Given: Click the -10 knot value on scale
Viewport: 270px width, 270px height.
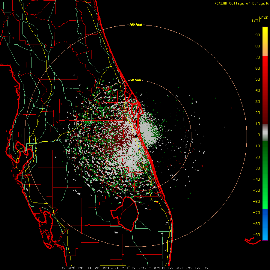Looking at the screenshot, I should 256,146.
